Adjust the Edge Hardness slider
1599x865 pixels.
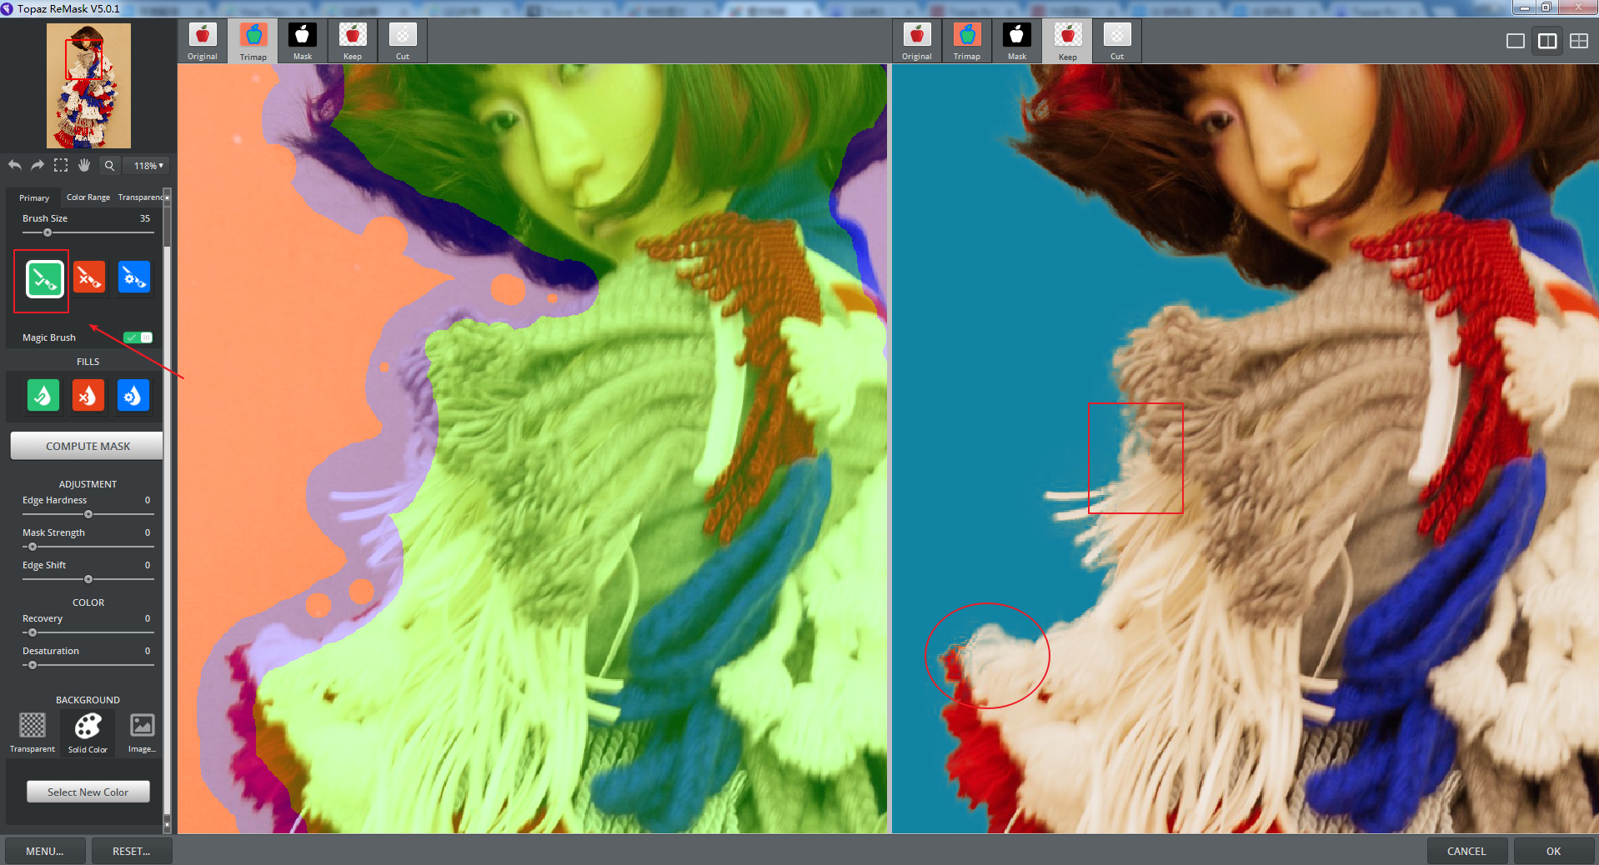[88, 514]
